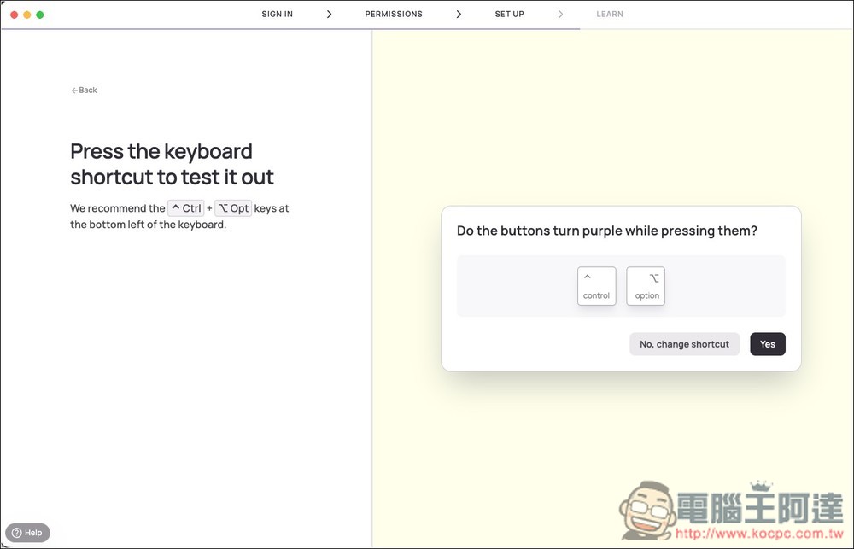Open the Help button
This screenshot has height=549, width=854.
27,533
